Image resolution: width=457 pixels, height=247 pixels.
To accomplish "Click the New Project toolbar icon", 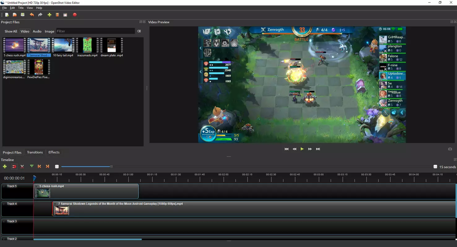I will (6, 15).
